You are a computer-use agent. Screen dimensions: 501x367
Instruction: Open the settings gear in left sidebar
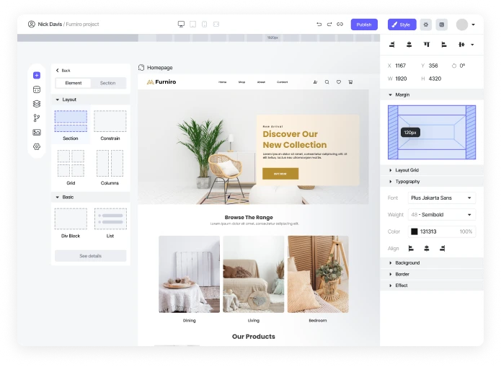click(x=37, y=146)
